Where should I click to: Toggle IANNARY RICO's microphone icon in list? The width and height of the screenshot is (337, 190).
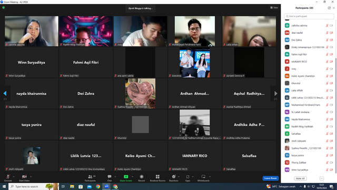327,62
